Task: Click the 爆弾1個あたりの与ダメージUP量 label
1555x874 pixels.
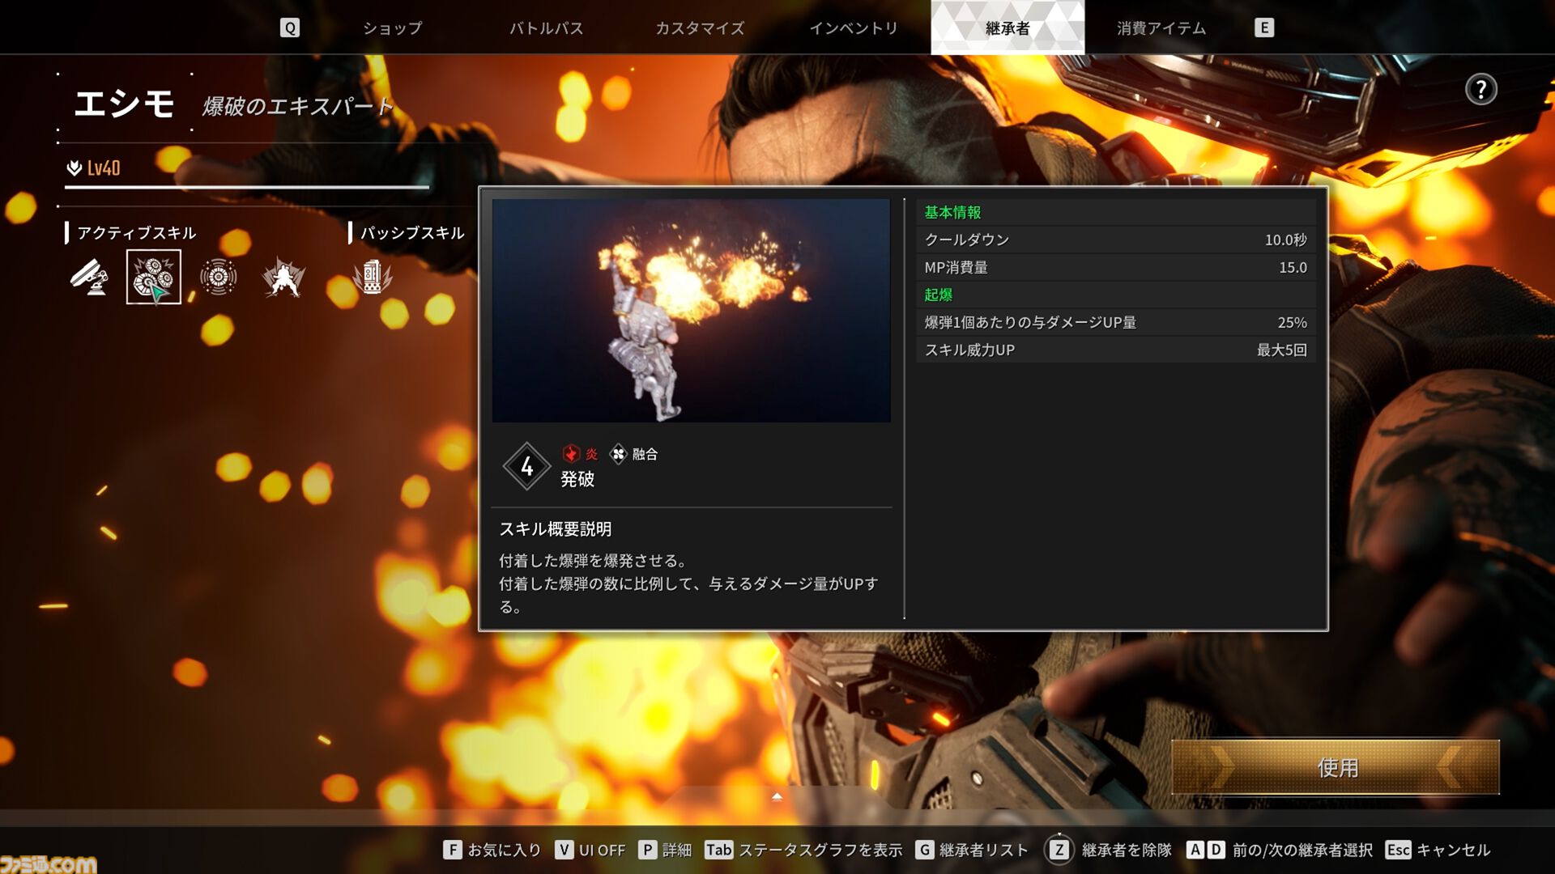Action: point(1030,322)
